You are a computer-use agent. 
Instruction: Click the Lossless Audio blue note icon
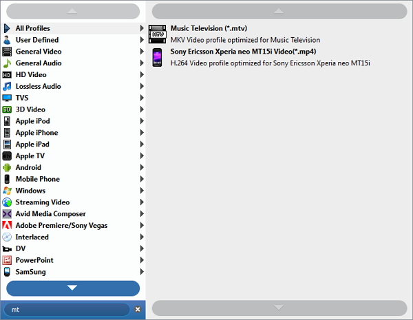point(7,86)
